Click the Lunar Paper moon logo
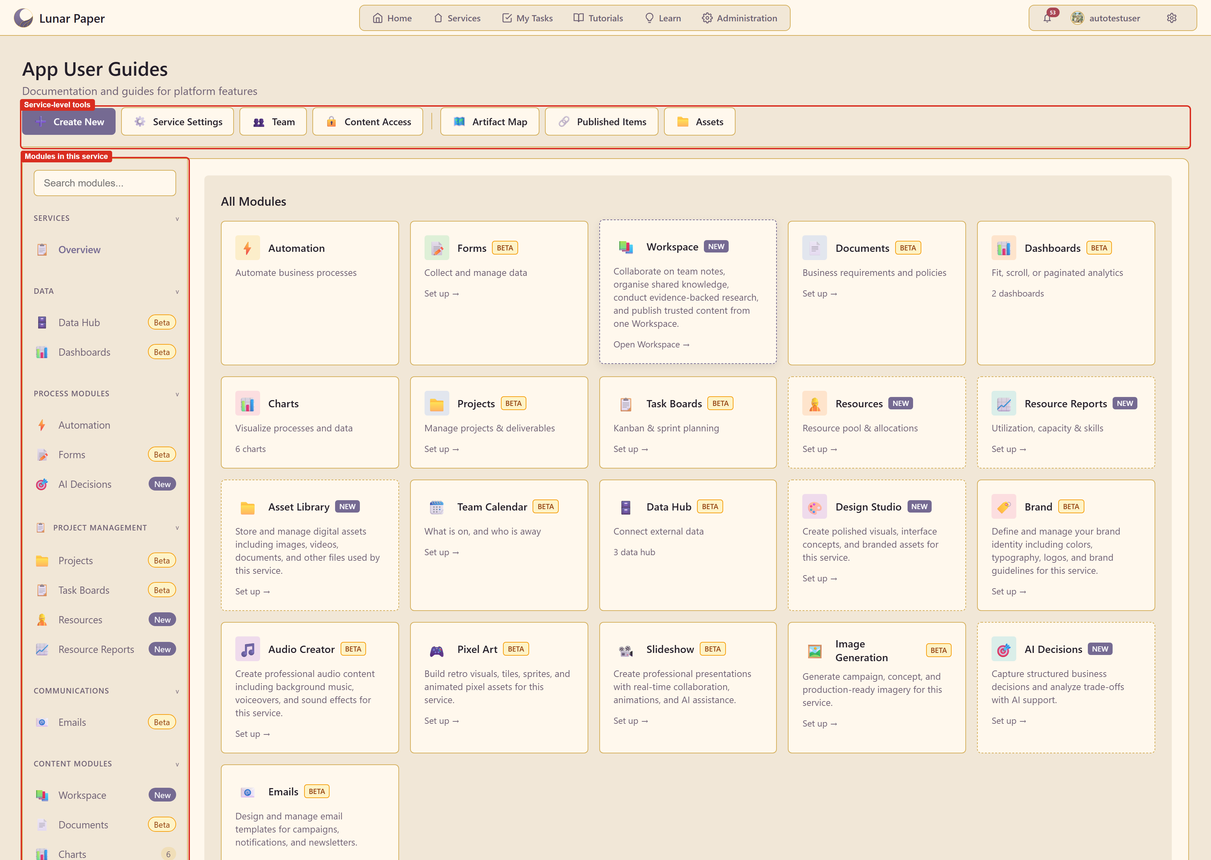The width and height of the screenshot is (1211, 860). 23,18
